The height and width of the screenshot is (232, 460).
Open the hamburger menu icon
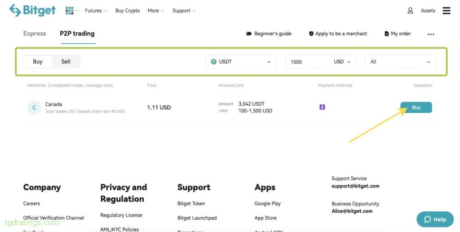[x=447, y=11]
